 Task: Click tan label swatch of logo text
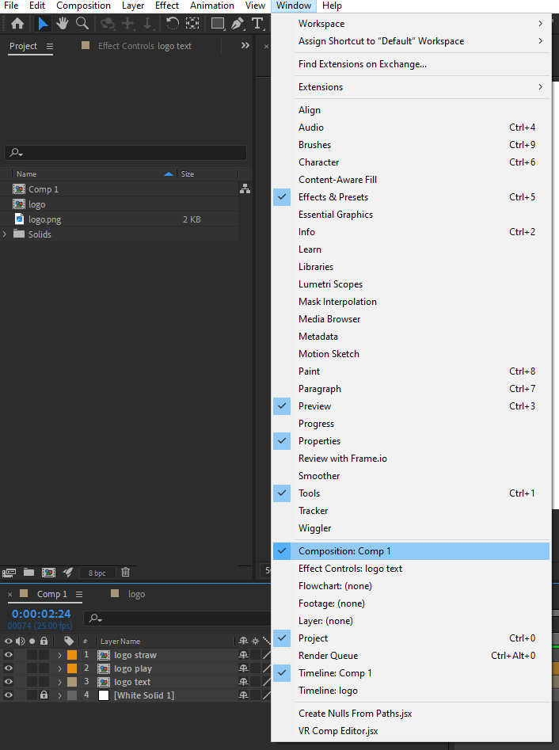(x=72, y=682)
